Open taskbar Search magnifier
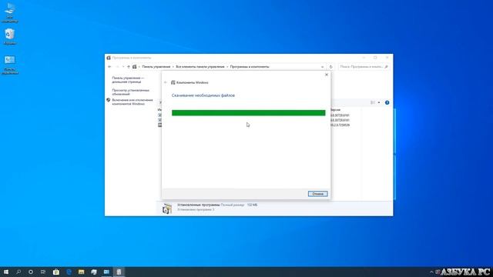The height and width of the screenshot is (277, 493). click(18, 272)
